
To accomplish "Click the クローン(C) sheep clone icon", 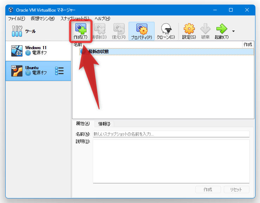I will (166, 29).
